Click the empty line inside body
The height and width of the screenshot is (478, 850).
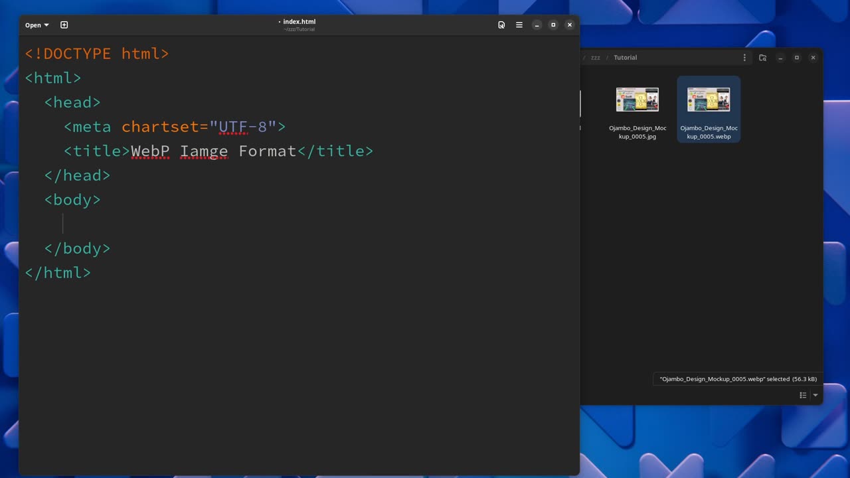pos(299,224)
